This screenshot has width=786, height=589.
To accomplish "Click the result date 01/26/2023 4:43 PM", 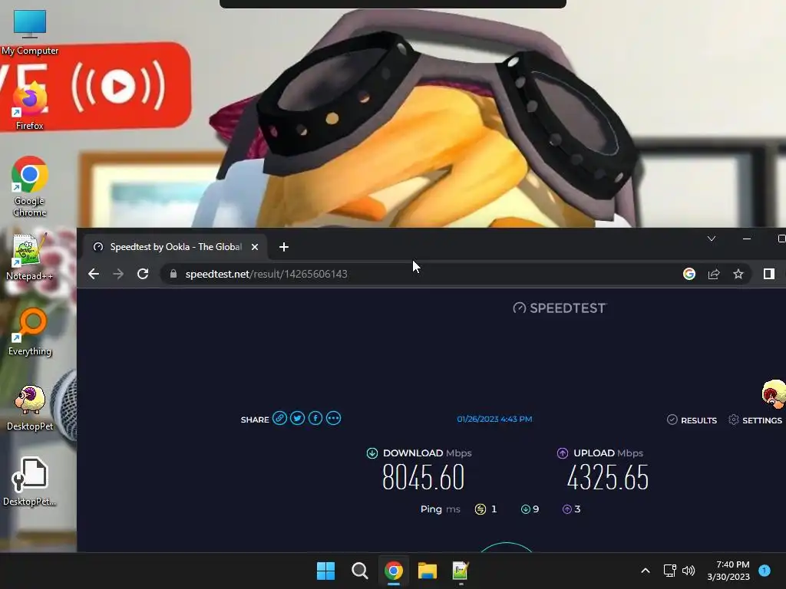I will point(494,419).
